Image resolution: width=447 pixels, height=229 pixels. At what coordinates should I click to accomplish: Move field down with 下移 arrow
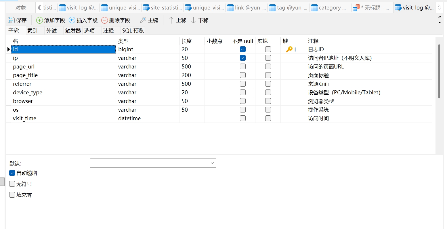(x=193, y=20)
